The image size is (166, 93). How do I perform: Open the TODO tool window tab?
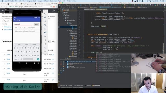[x=63, y=86]
